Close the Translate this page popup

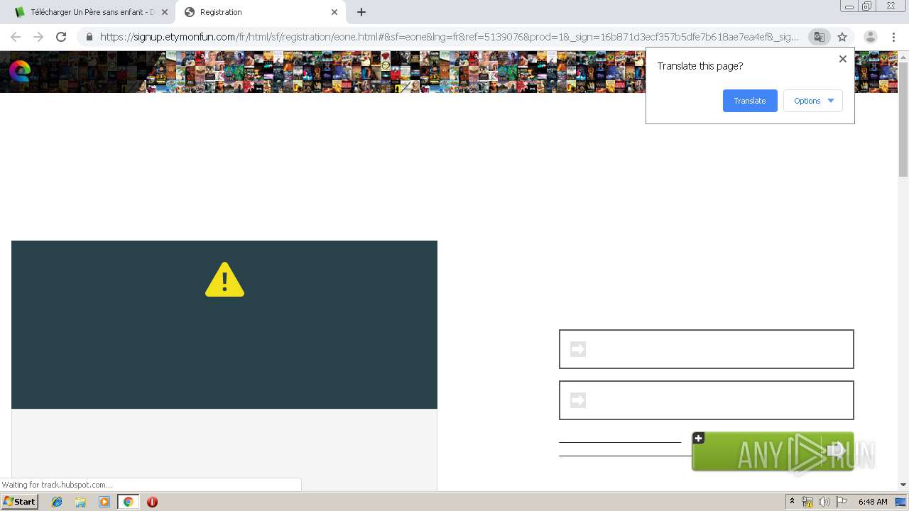pos(843,59)
